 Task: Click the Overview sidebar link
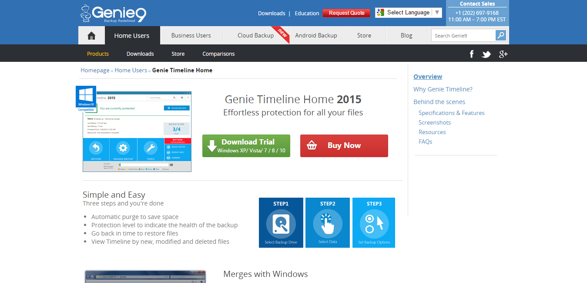tap(428, 77)
